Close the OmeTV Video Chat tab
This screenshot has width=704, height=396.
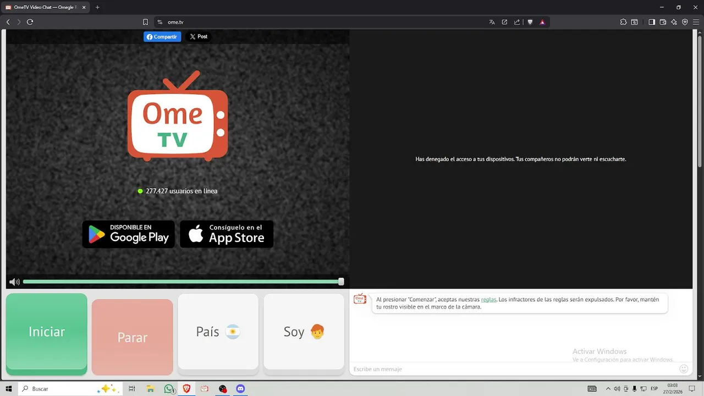82,7
